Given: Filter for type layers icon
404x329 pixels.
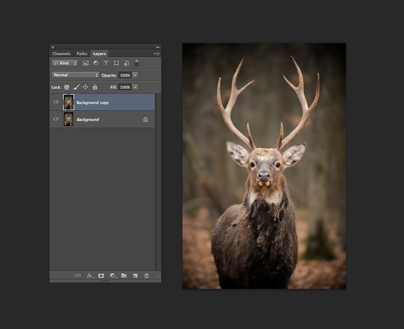Looking at the screenshot, I should click(x=105, y=63).
